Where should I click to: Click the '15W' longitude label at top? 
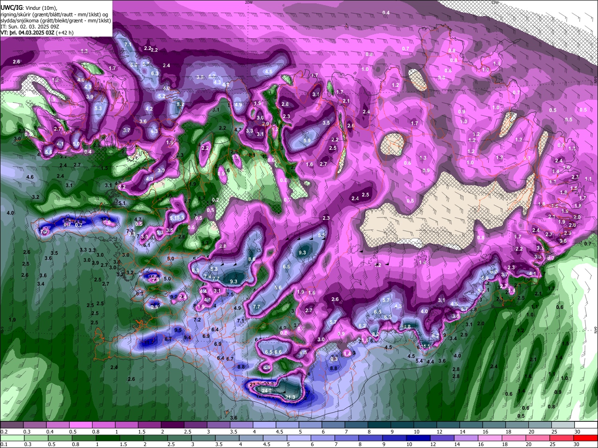coord(495,2)
